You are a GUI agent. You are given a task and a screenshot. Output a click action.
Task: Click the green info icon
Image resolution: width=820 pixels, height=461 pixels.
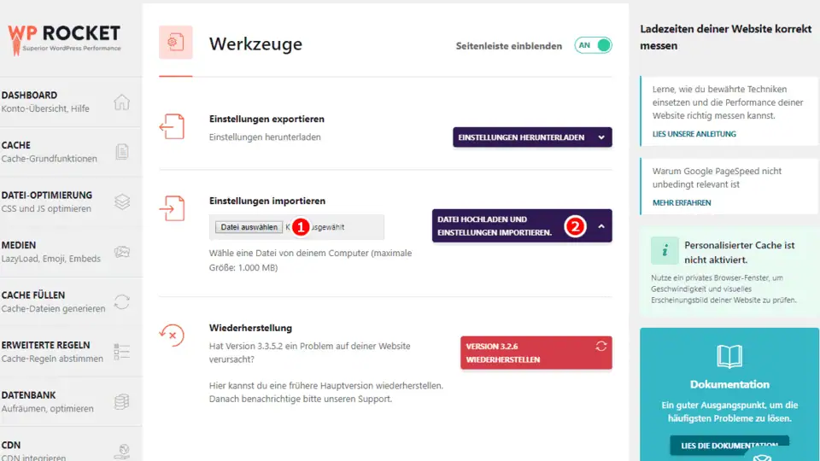click(x=665, y=251)
